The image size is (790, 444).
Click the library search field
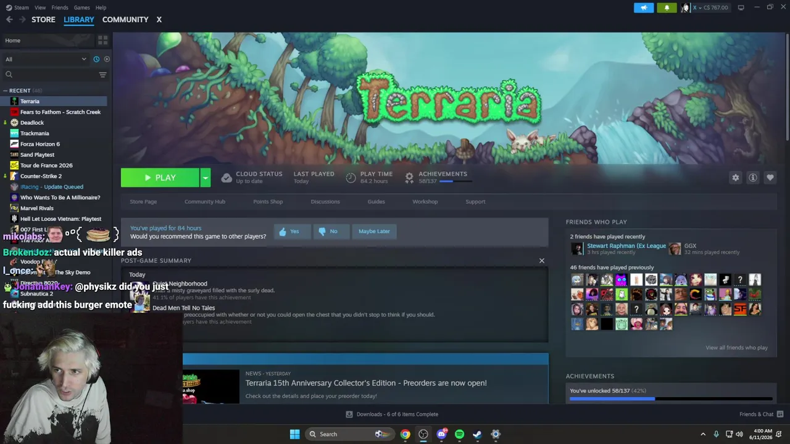coord(49,75)
